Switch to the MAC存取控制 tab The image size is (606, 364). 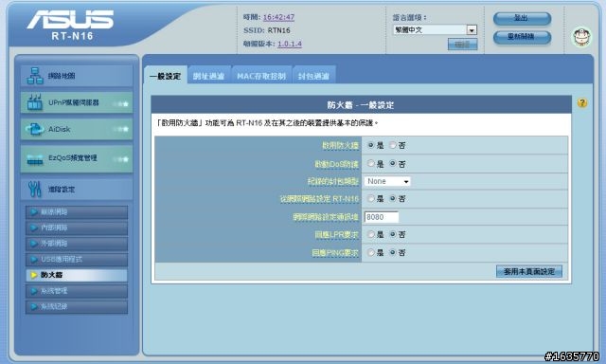tap(261, 76)
